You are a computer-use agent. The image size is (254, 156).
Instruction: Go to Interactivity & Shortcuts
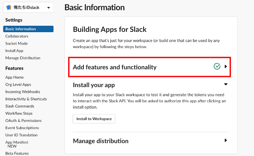click(x=26, y=99)
